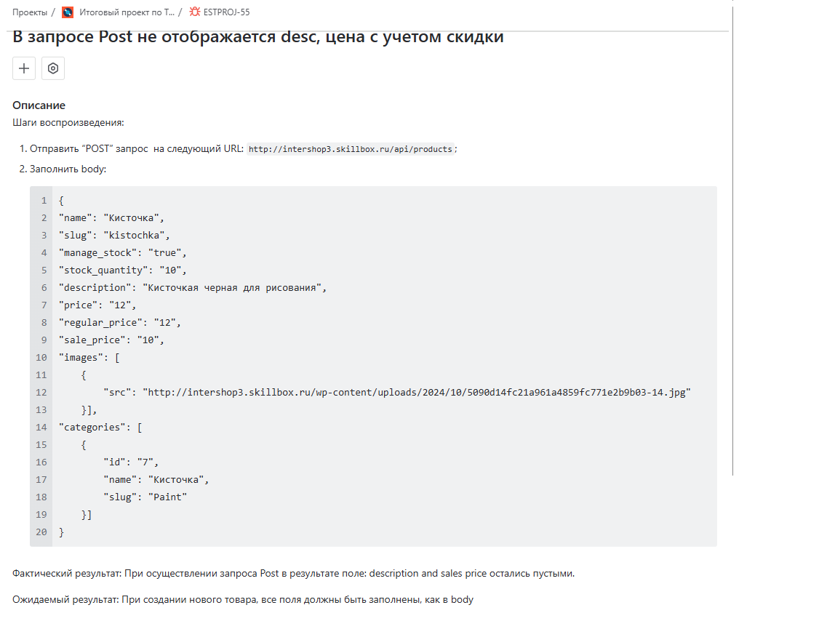Viewport: 819px width, 621px height.
Task: Open the settings gear icon below title
Action: pos(52,68)
